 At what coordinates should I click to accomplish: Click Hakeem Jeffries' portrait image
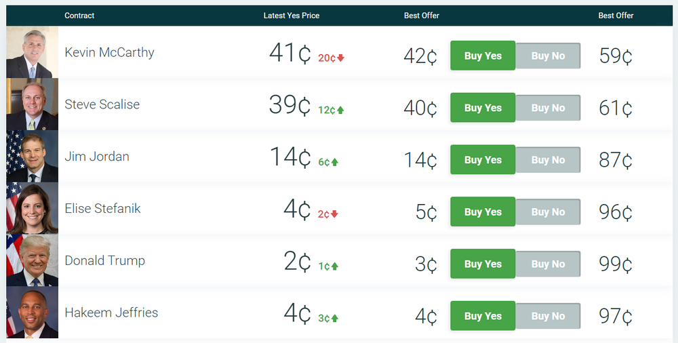tap(32, 312)
